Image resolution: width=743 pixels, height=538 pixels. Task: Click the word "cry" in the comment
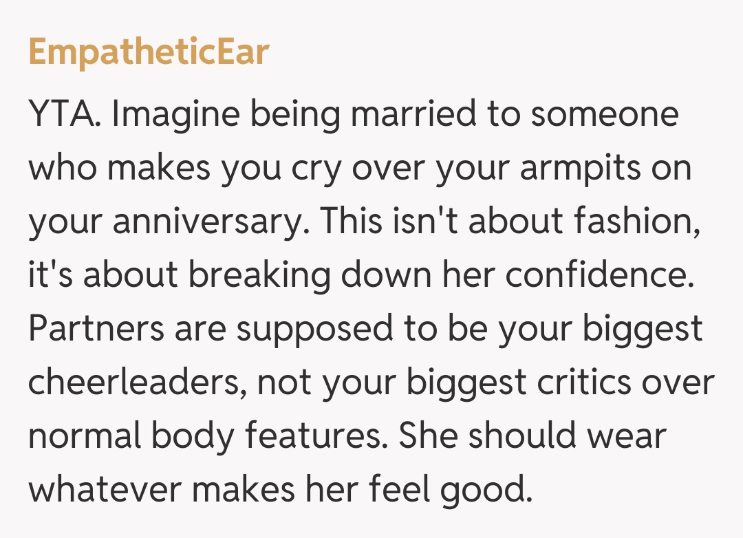click(314, 169)
